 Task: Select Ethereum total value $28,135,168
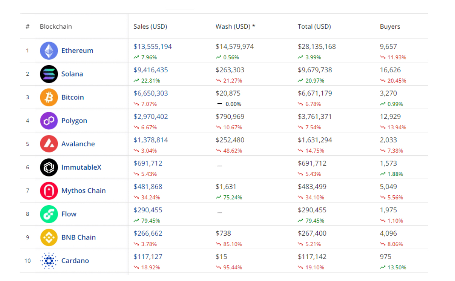click(317, 47)
